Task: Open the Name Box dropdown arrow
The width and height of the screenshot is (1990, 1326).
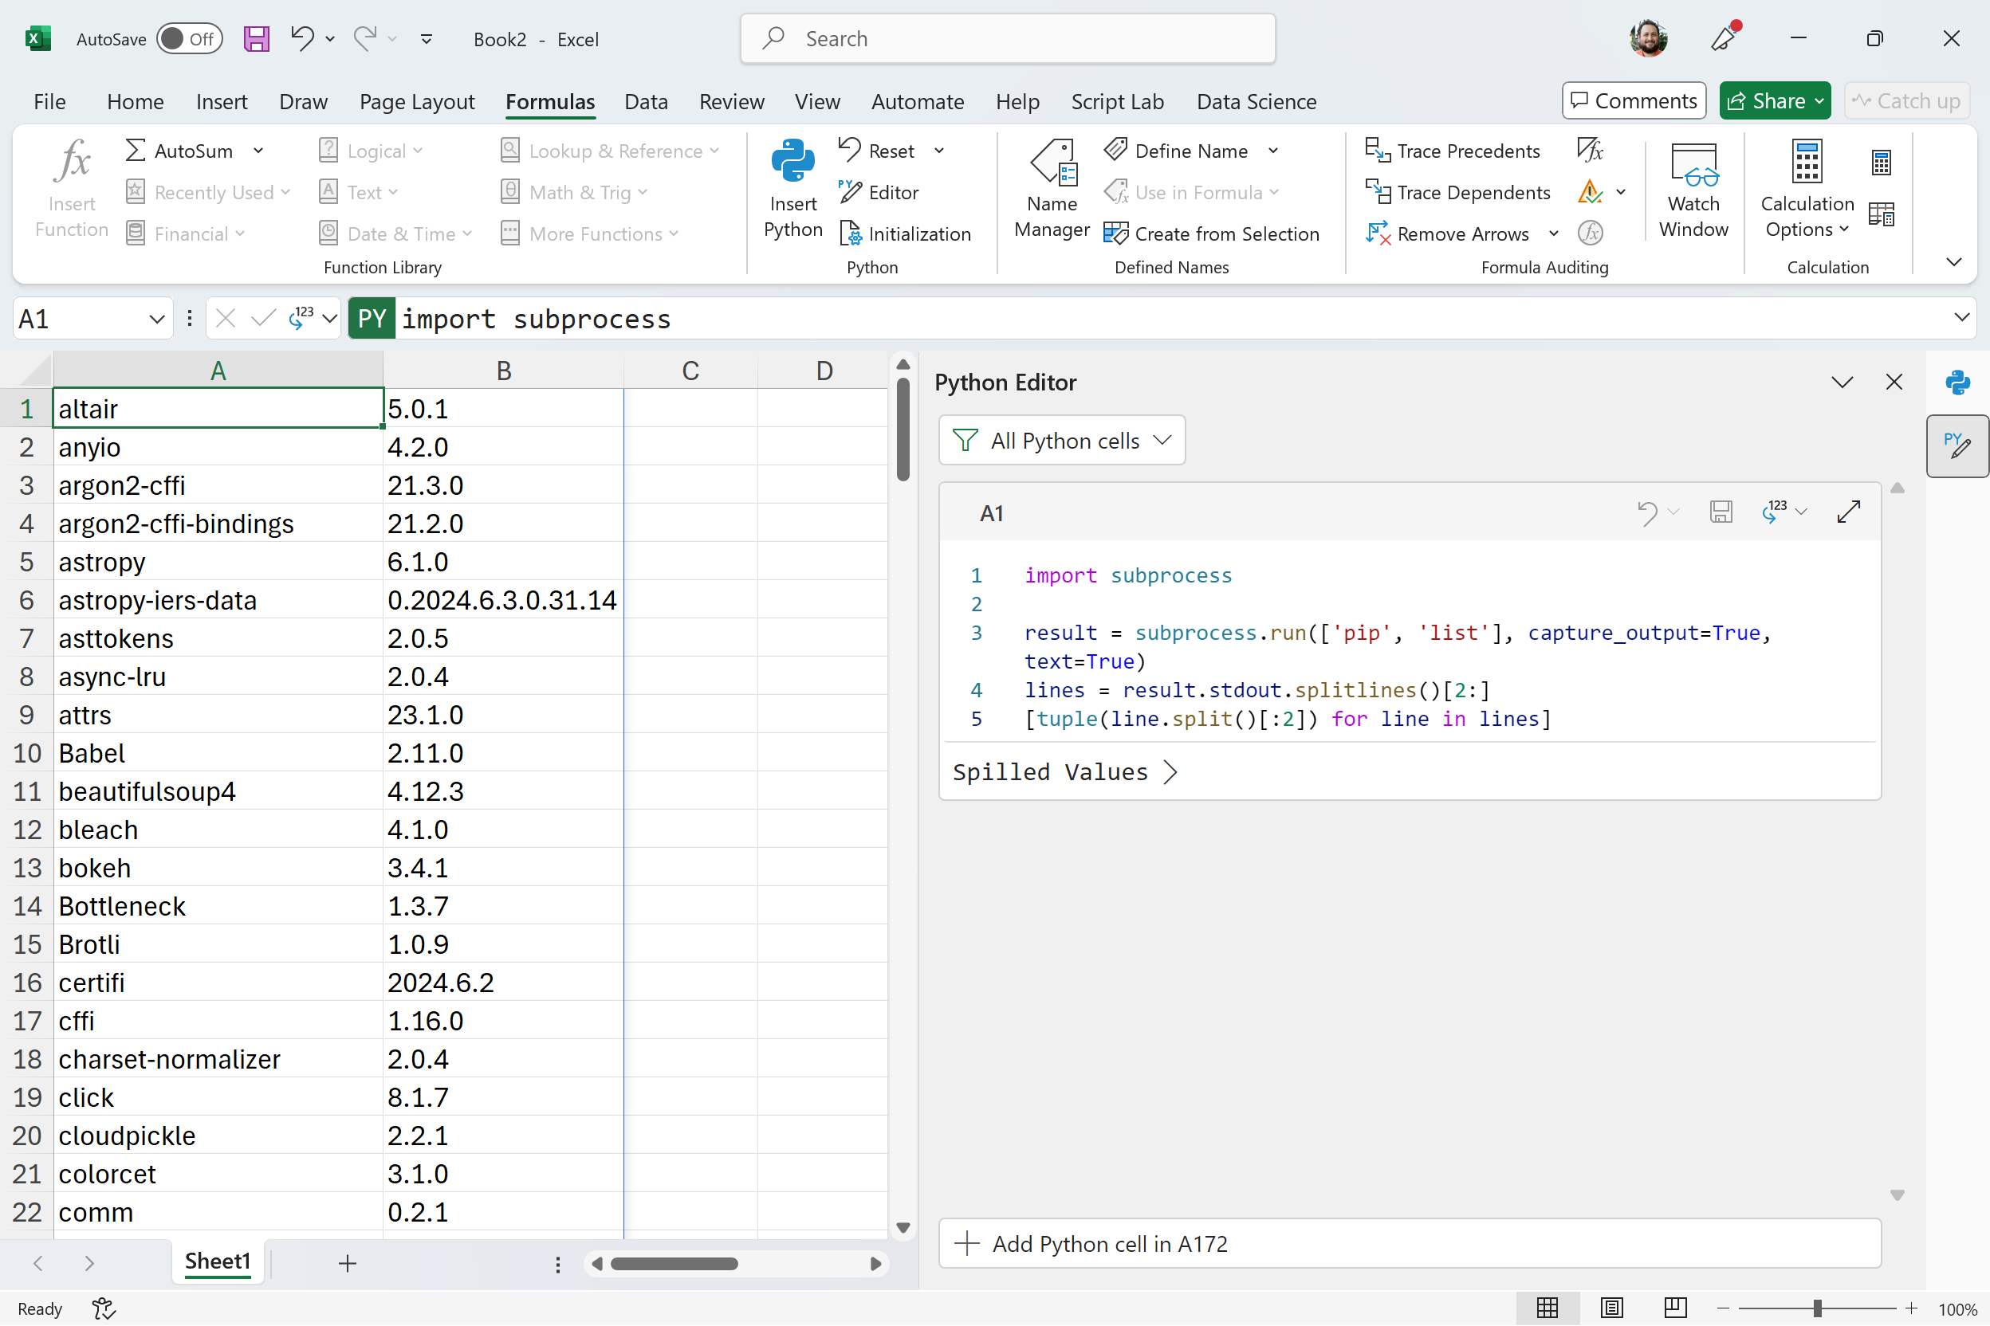Action: click(x=156, y=319)
